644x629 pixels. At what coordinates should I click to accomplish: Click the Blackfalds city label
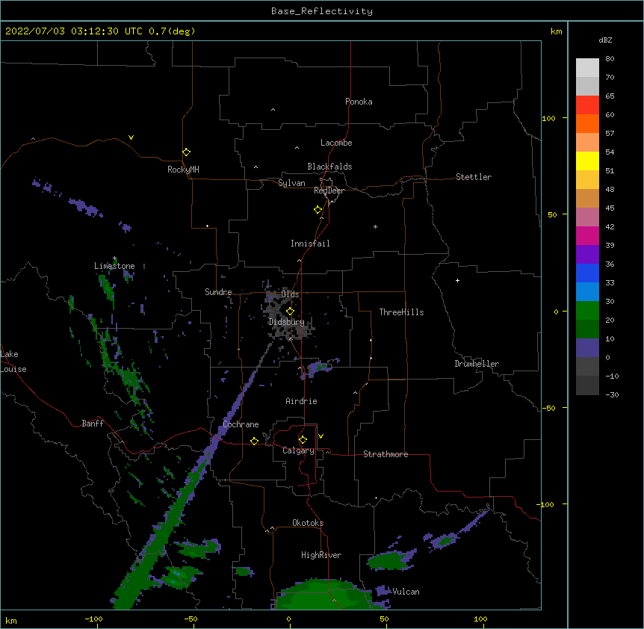click(x=329, y=167)
